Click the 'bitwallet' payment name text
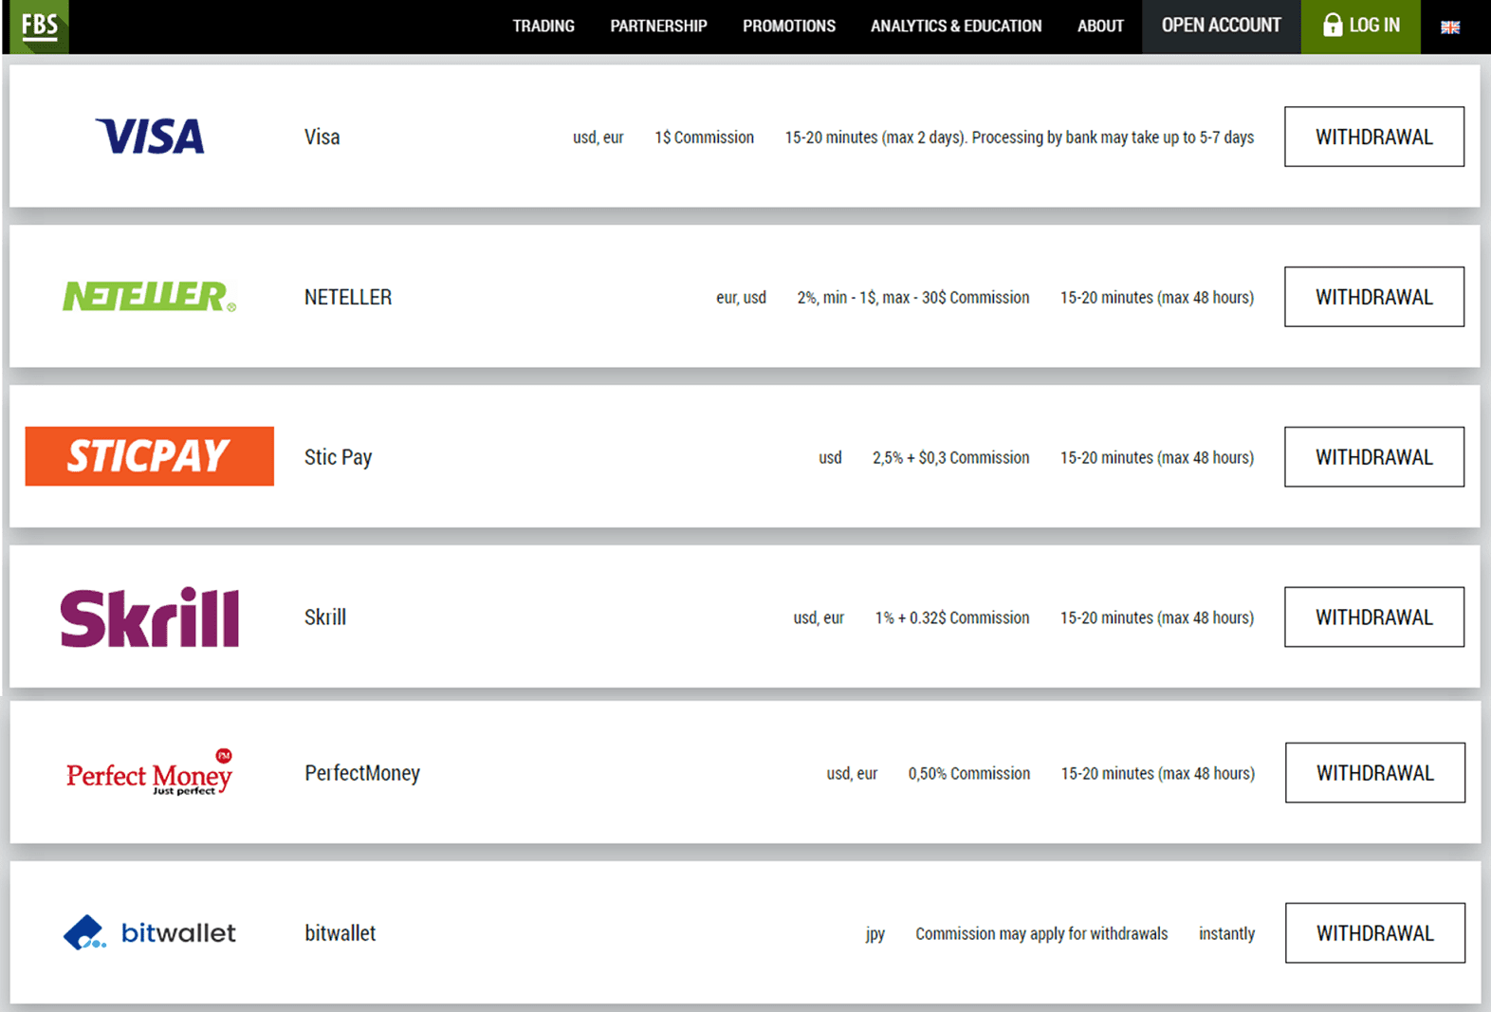 pyautogui.click(x=341, y=933)
